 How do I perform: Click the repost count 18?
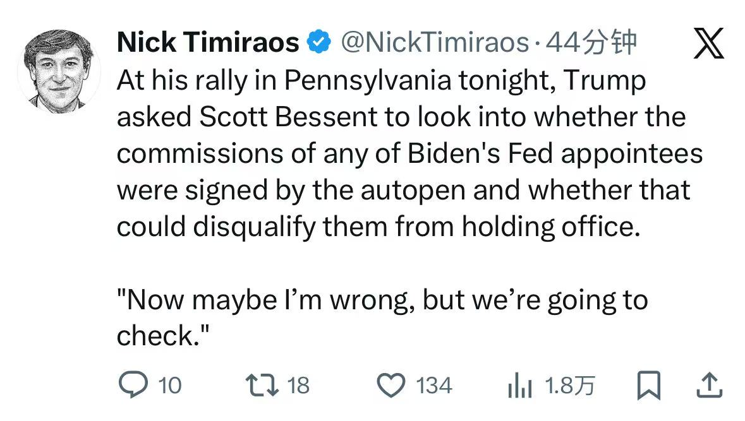(x=298, y=385)
